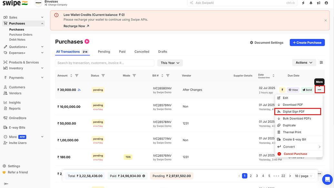The height and width of the screenshot is (188, 334).
Task: Expand the Convert submenu
Action: (289, 146)
